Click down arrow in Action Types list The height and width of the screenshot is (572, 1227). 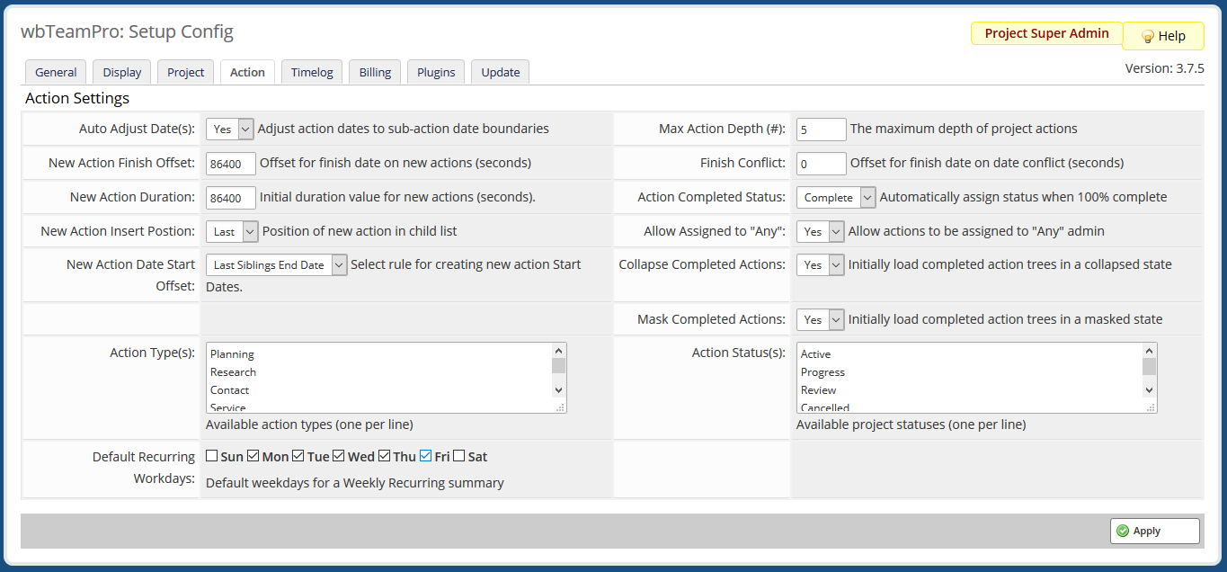559,390
